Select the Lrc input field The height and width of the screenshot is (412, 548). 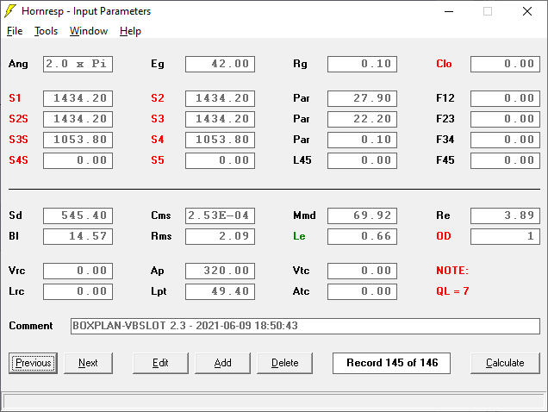[x=78, y=291]
